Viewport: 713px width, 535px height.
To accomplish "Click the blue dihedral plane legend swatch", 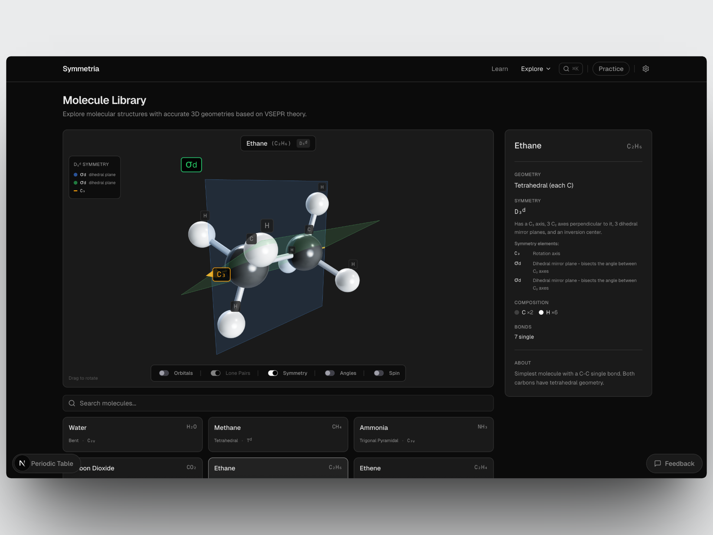I will [x=76, y=175].
